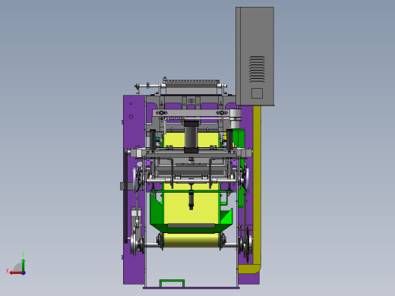Select the green handle at machine bottom
Image resolution: width=395 pixels, height=296 pixels.
click(172, 283)
